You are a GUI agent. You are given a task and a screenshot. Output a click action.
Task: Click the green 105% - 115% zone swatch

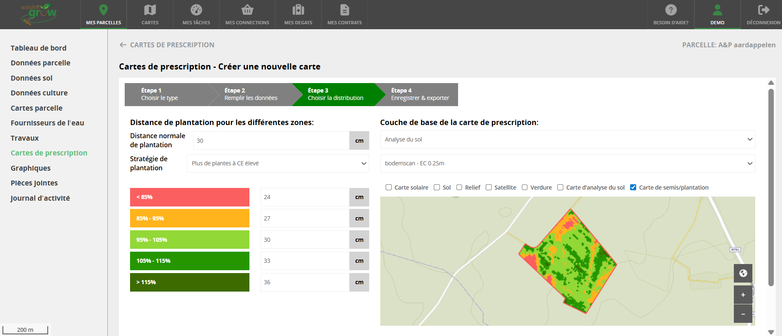point(190,261)
